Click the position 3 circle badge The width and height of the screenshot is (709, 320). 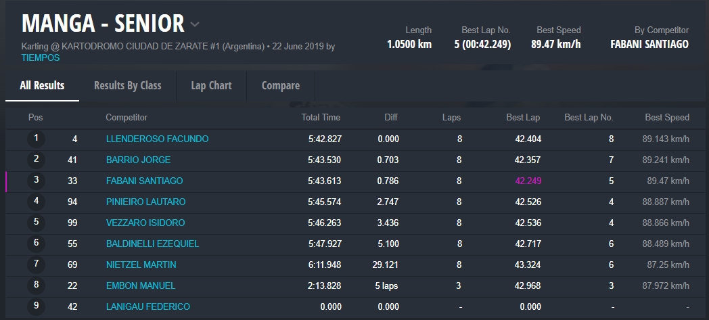(x=36, y=181)
